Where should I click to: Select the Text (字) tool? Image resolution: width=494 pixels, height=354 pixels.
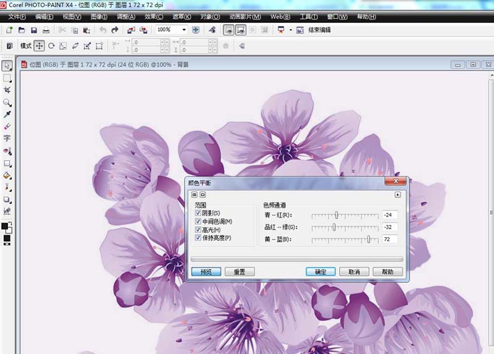7,138
